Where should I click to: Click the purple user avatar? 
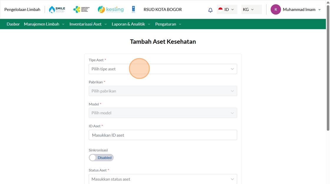click(x=275, y=9)
